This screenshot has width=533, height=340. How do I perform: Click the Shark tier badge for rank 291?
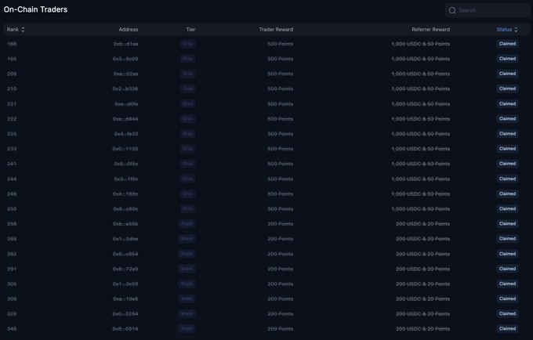187,269
